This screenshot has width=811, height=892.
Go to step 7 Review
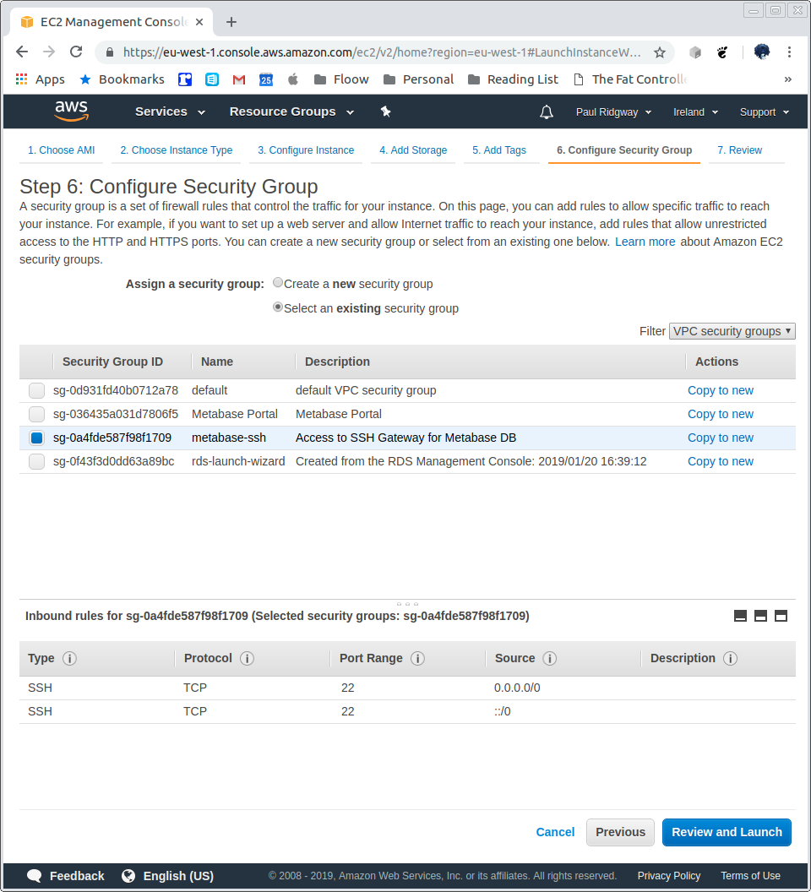(739, 150)
